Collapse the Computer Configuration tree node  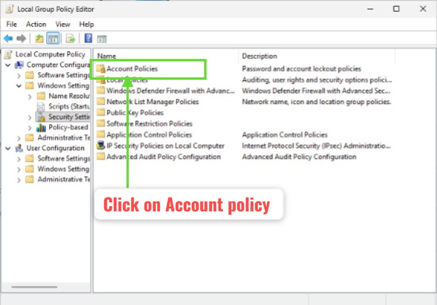coord(8,65)
